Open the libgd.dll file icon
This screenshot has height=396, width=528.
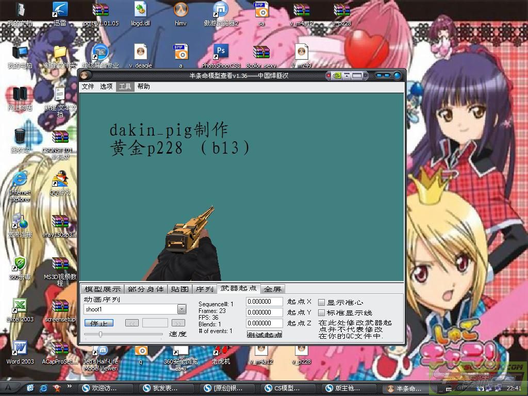pyautogui.click(x=140, y=11)
